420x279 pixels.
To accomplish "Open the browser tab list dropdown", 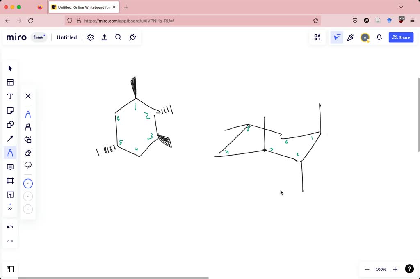I will [x=401, y=7].
